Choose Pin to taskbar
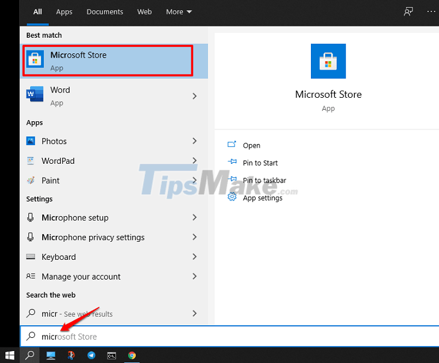The width and height of the screenshot is (439, 363). coord(264,180)
